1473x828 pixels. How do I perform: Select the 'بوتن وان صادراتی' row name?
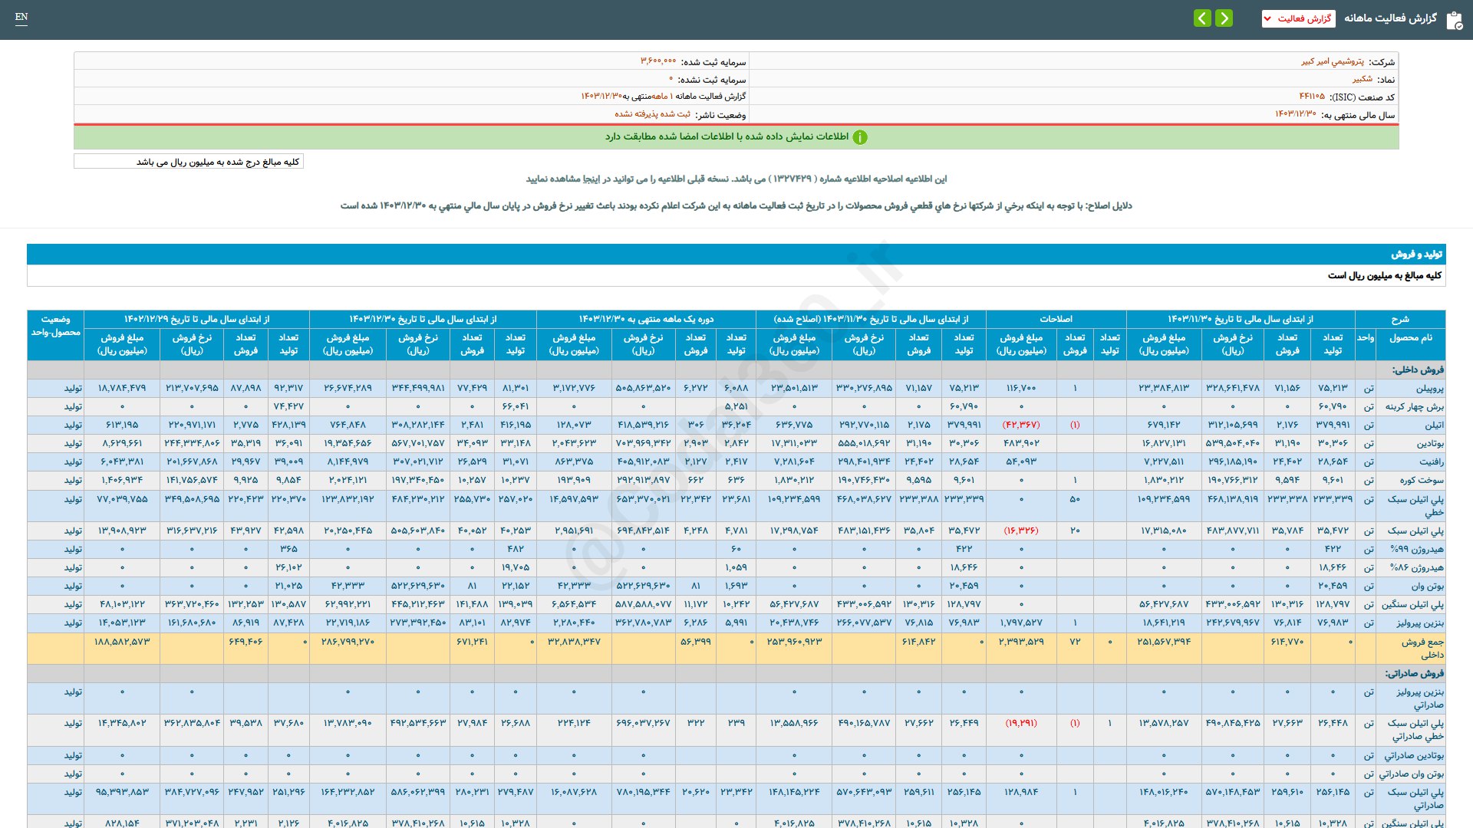1411,774
